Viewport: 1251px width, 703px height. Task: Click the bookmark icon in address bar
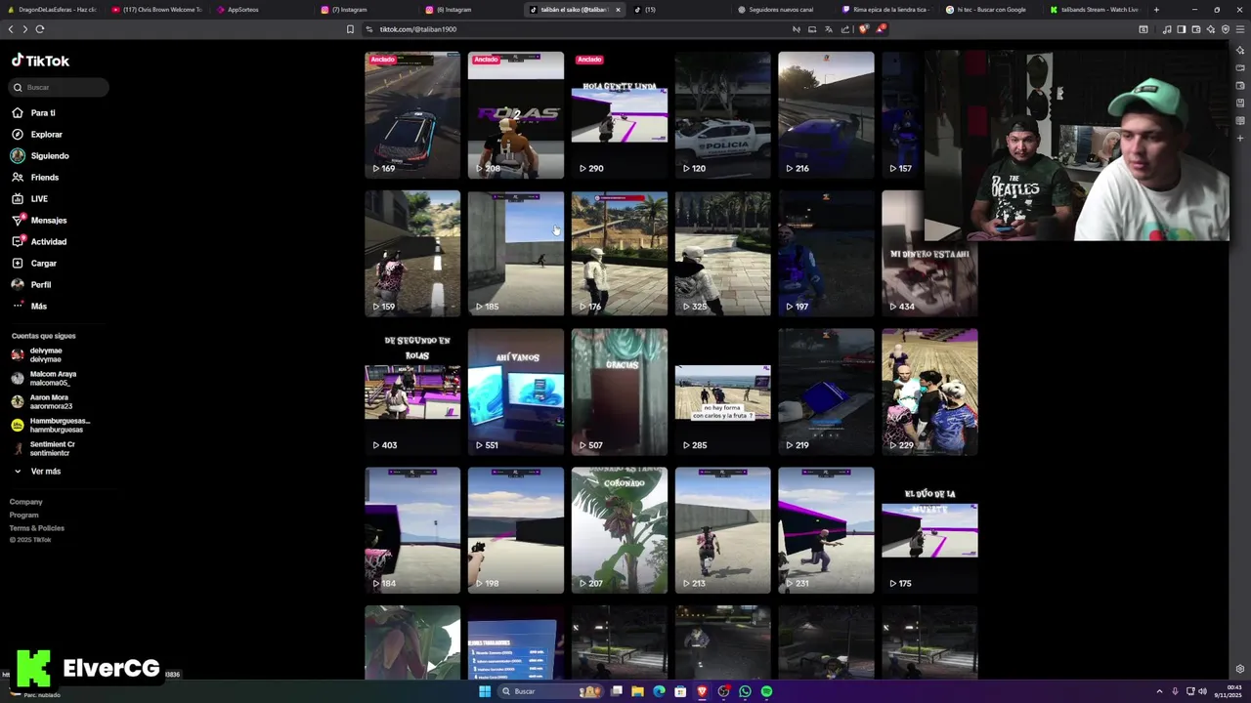pyautogui.click(x=350, y=29)
